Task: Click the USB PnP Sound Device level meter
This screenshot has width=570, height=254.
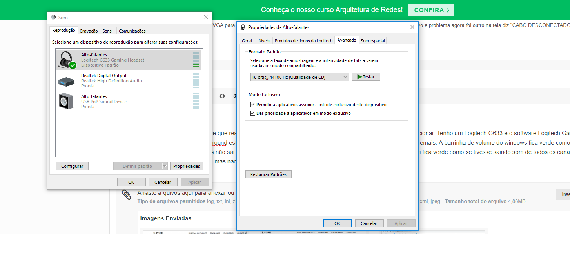Action: 196,101
